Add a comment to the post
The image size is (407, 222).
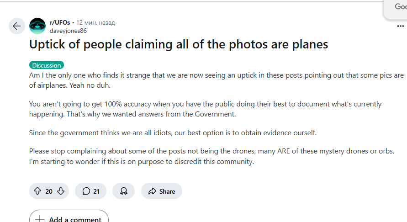69,217
